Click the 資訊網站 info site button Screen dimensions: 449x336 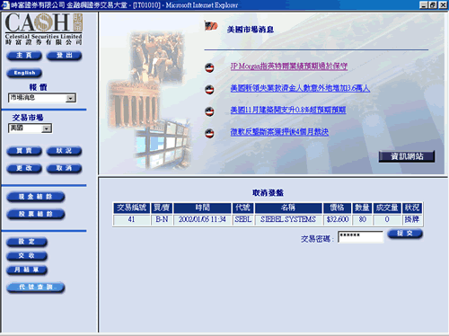click(407, 156)
